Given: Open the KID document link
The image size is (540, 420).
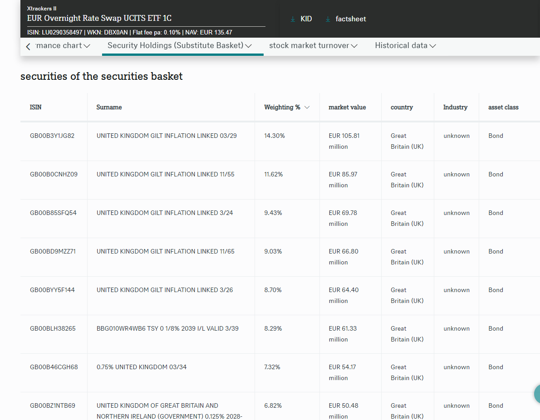Looking at the screenshot, I should (306, 19).
